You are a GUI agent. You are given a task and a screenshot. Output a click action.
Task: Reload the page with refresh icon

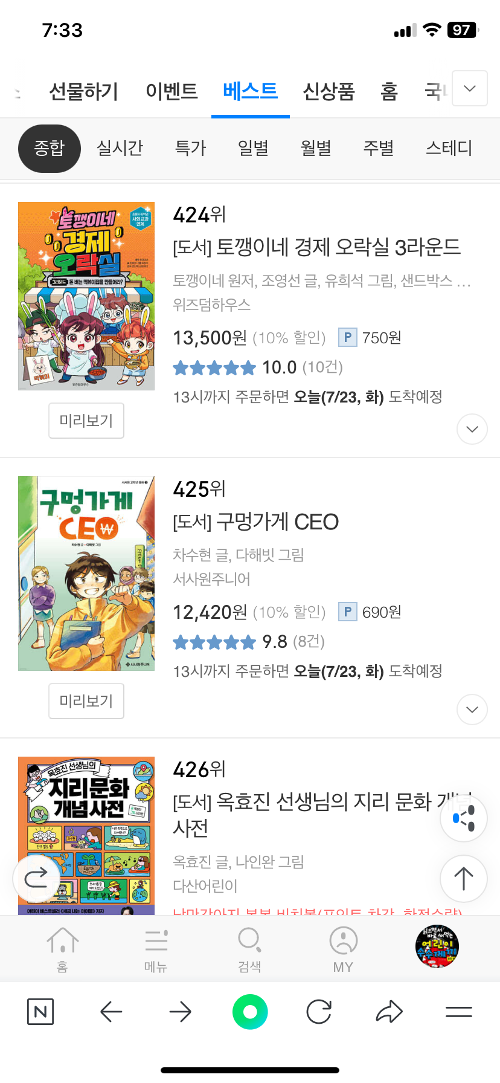[319, 1012]
